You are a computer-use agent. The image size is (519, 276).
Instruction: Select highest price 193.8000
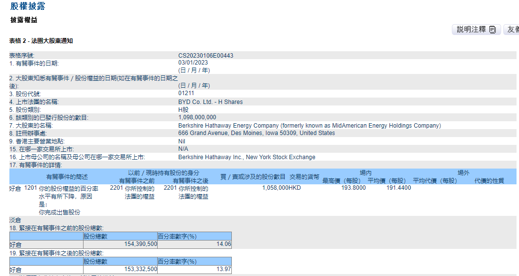pos(353,188)
